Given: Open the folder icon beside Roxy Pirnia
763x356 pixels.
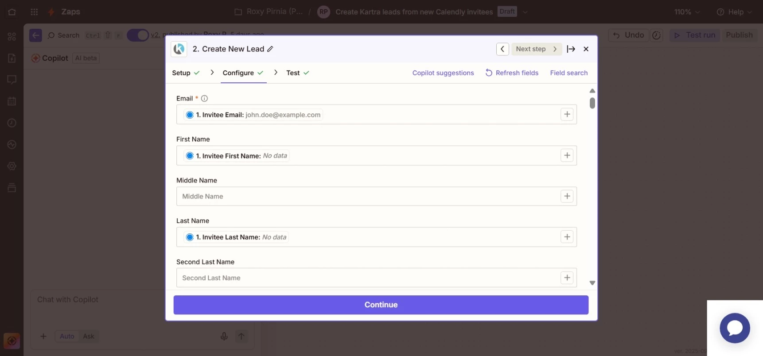Looking at the screenshot, I should point(238,12).
